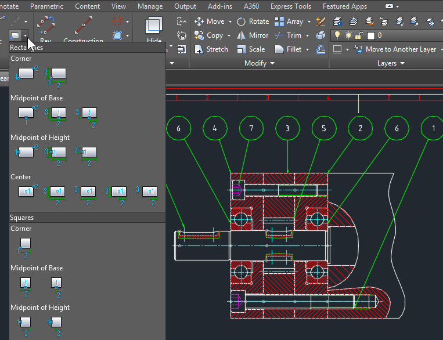Viewport: 443px width, 340px height.
Task: Open the Array dropdown arrow
Action: pos(309,21)
